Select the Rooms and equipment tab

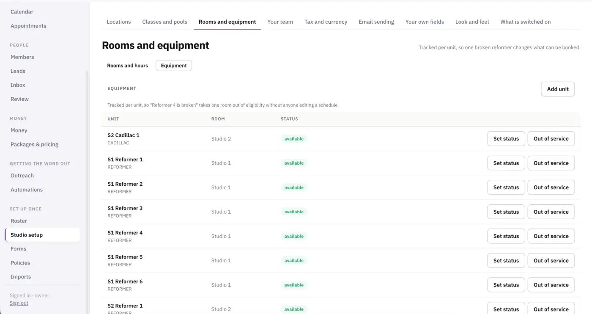227,22
